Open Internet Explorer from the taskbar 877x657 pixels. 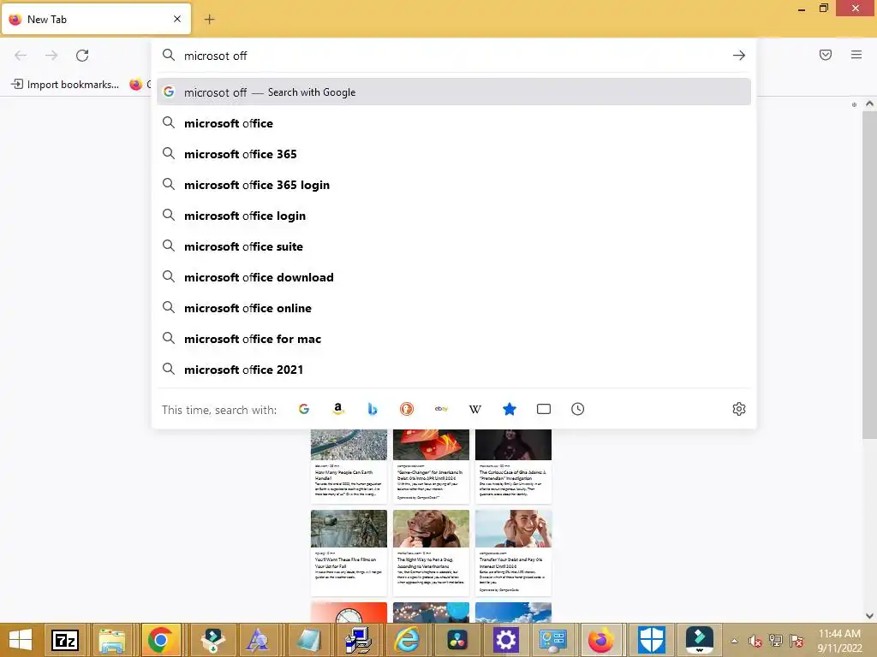407,640
